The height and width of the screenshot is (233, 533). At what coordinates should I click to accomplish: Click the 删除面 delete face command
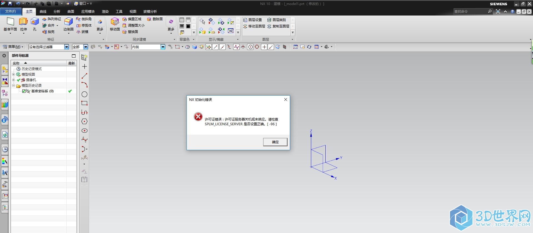155,19
